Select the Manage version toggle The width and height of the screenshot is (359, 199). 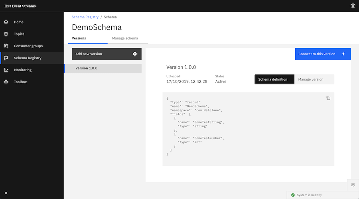click(314, 79)
